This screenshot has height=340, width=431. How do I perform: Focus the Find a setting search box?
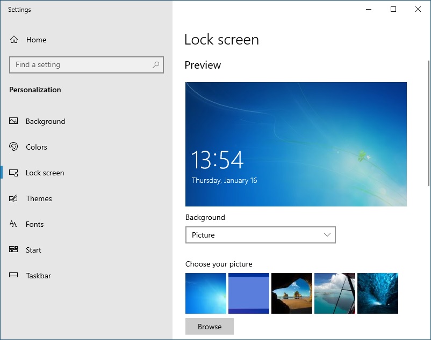click(87, 65)
